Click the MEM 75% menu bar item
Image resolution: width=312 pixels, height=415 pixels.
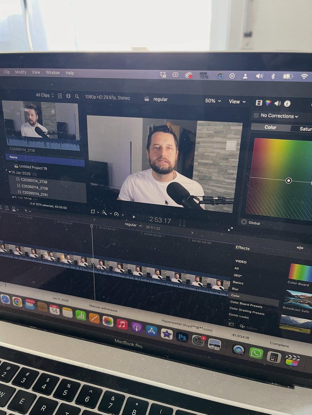pyautogui.click(x=204, y=75)
